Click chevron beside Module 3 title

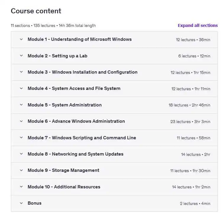click(x=21, y=72)
